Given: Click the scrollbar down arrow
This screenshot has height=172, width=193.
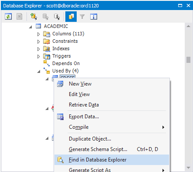Looking at the screenshot, I should [188, 168].
